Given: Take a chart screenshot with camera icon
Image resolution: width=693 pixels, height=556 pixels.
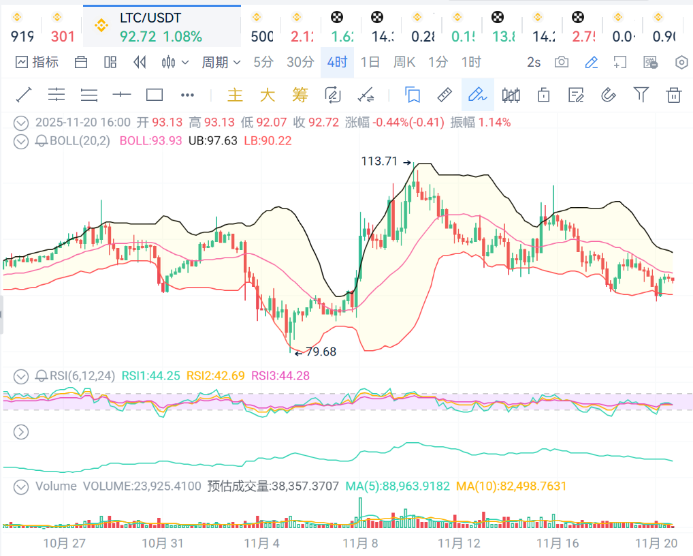Looking at the screenshot, I should point(562,63).
